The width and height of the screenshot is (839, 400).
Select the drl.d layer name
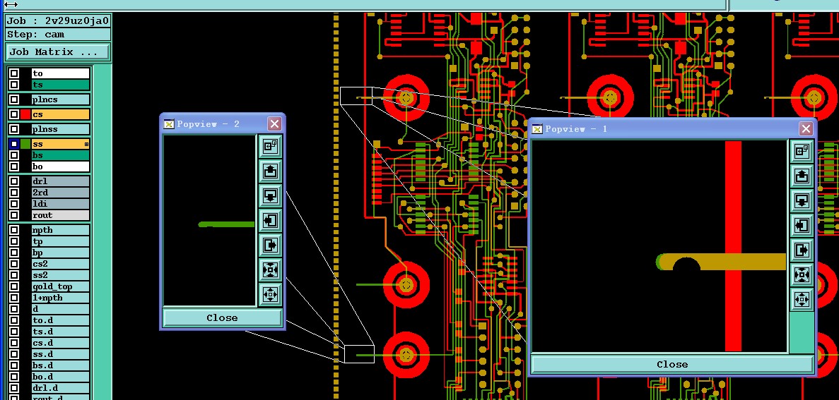click(x=60, y=388)
